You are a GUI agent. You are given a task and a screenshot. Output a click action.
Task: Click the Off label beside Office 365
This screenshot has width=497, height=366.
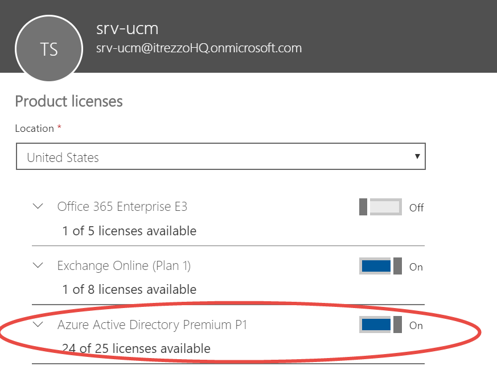coord(416,207)
